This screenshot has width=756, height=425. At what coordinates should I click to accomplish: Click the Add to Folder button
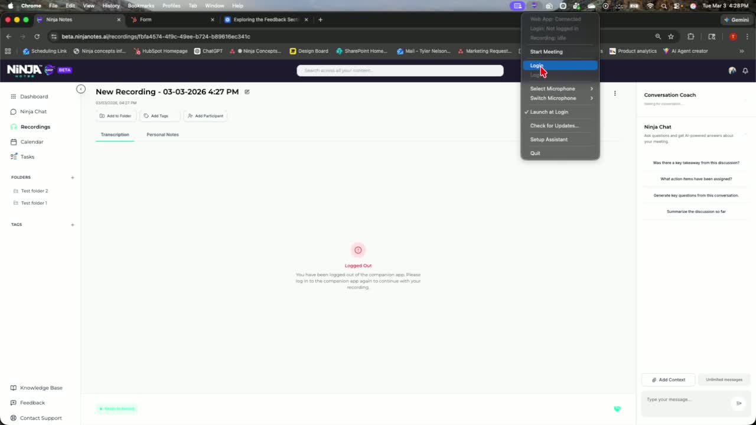point(116,116)
